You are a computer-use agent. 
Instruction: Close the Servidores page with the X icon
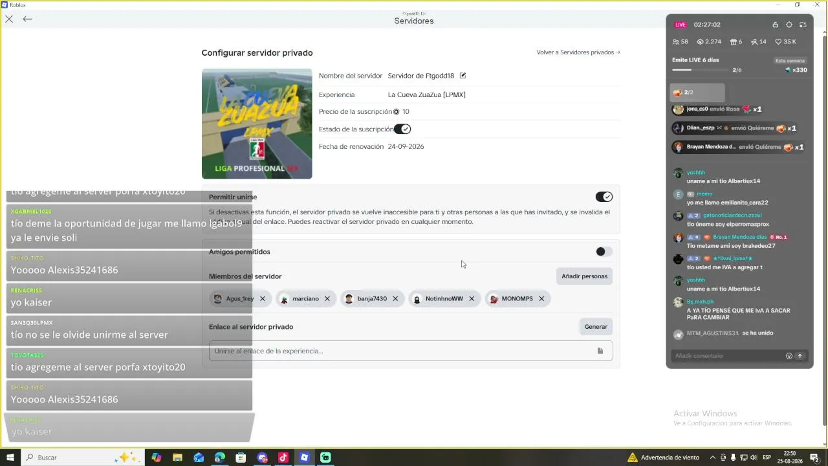(9, 19)
